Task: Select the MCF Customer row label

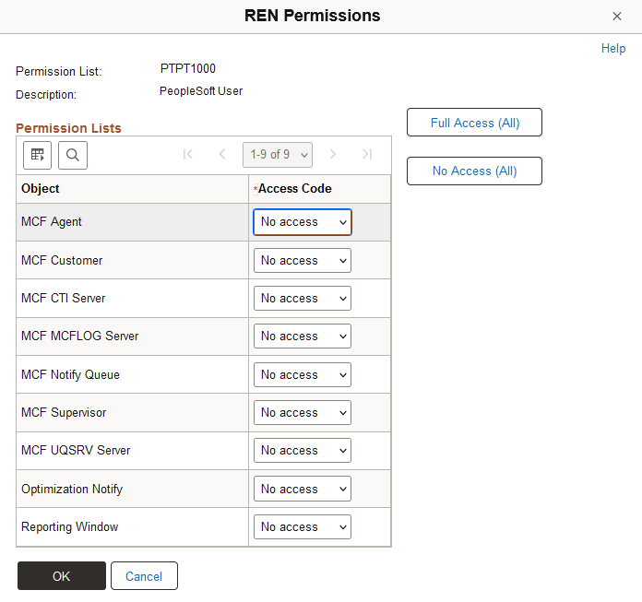Action: [x=62, y=260]
